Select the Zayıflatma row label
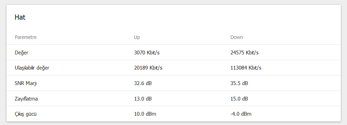The height and width of the screenshot is (125, 347). (26, 99)
